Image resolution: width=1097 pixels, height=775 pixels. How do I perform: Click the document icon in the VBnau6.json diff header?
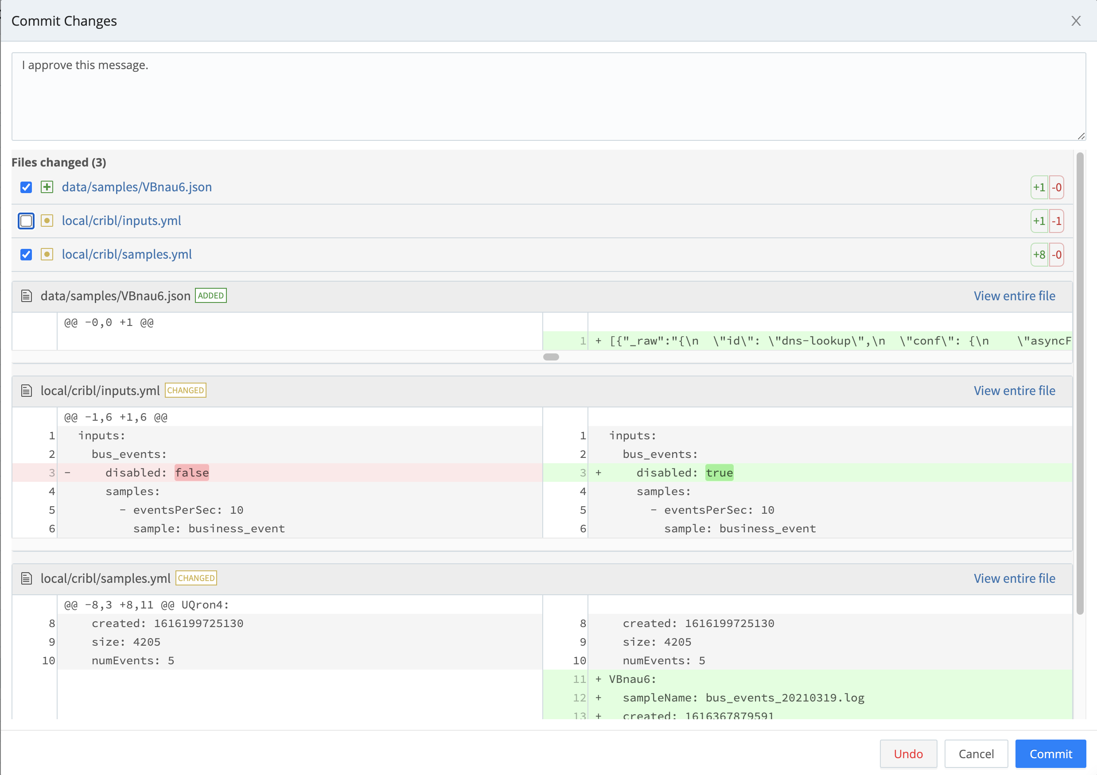coord(27,296)
